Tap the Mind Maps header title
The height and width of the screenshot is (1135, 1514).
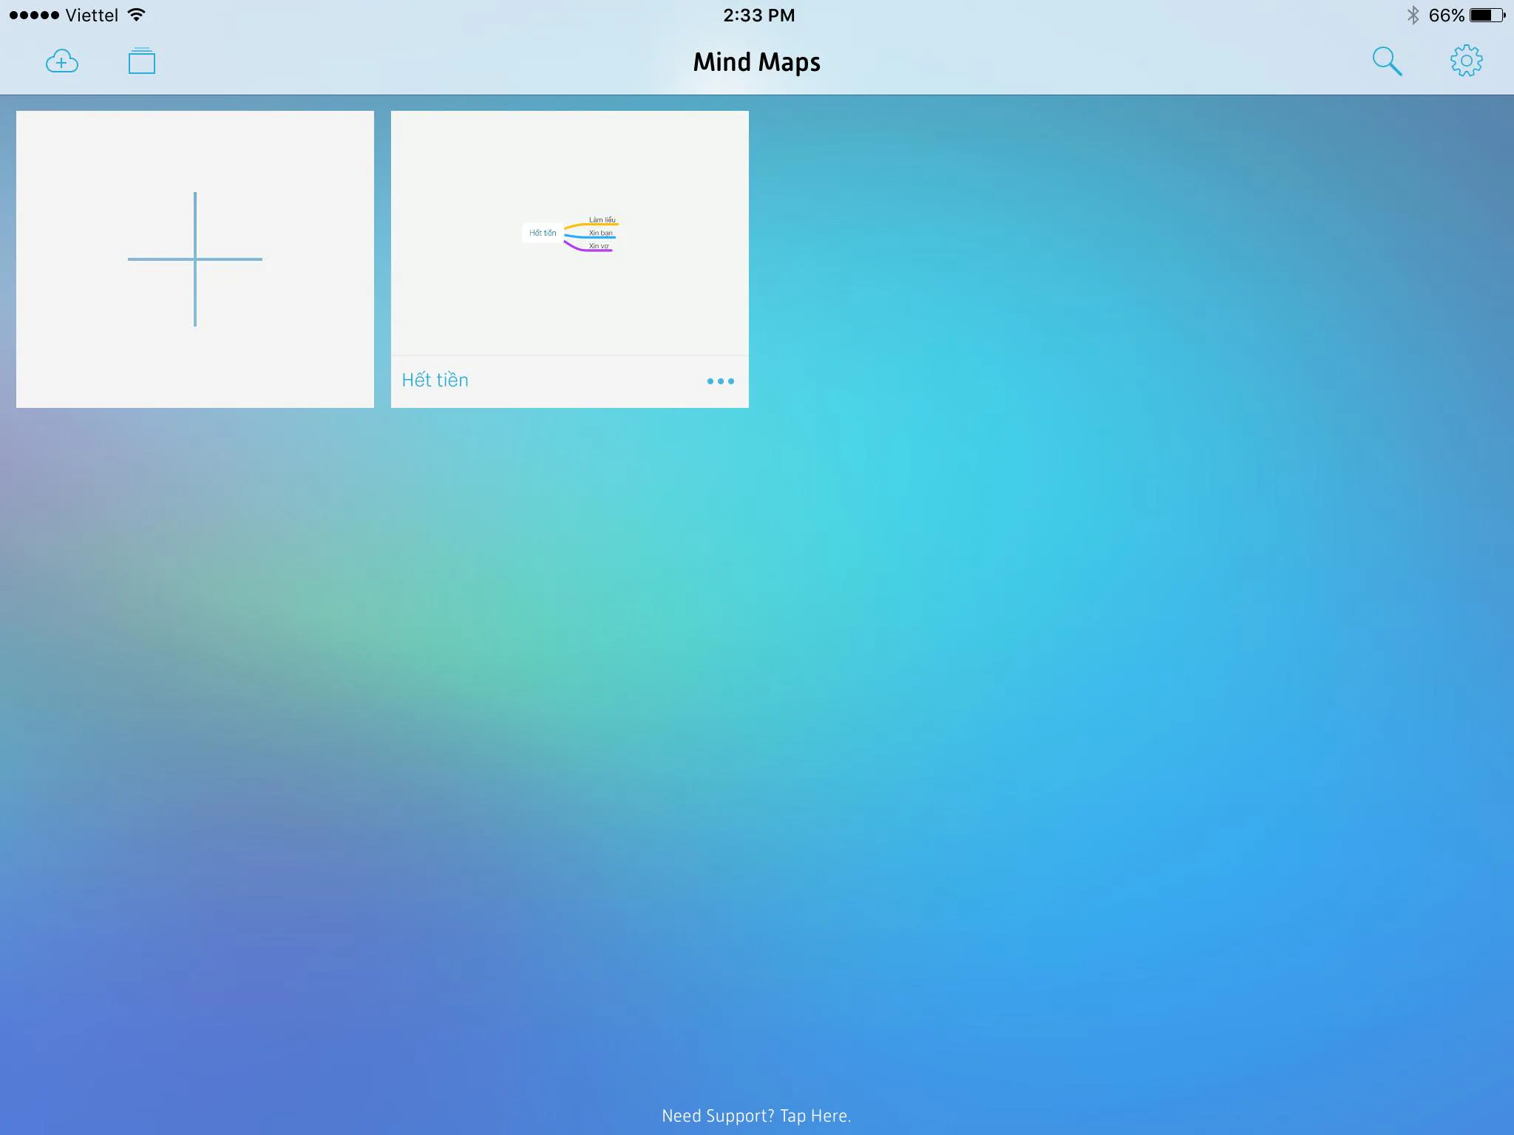click(757, 62)
